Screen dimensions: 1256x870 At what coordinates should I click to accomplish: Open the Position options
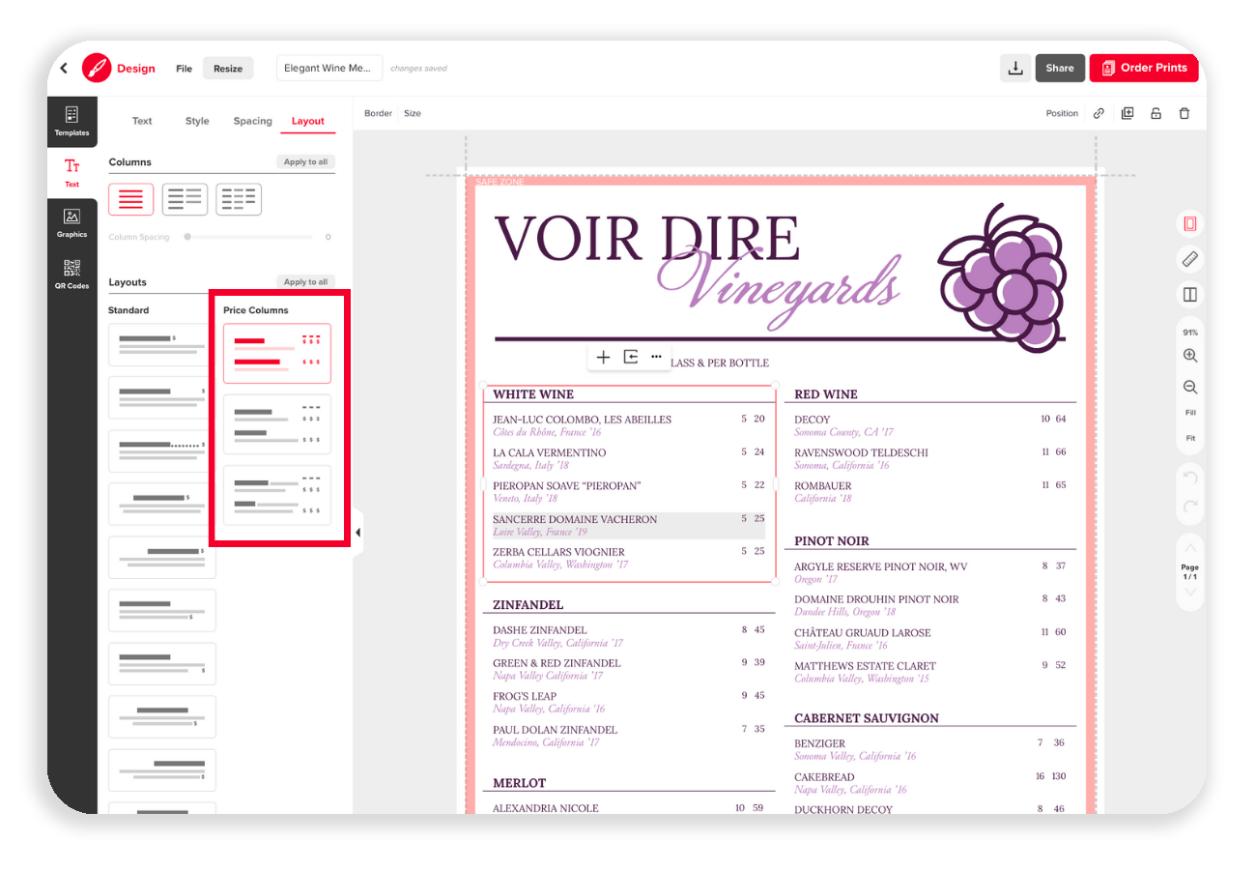click(x=1062, y=113)
